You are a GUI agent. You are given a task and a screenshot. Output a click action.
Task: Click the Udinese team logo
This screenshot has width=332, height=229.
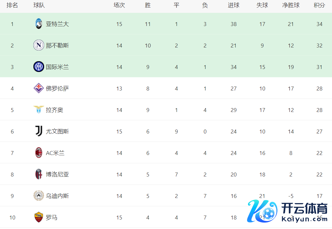tap(39, 196)
